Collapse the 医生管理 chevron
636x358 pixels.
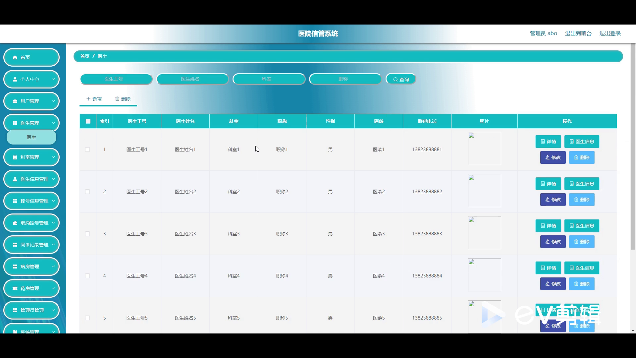53,123
